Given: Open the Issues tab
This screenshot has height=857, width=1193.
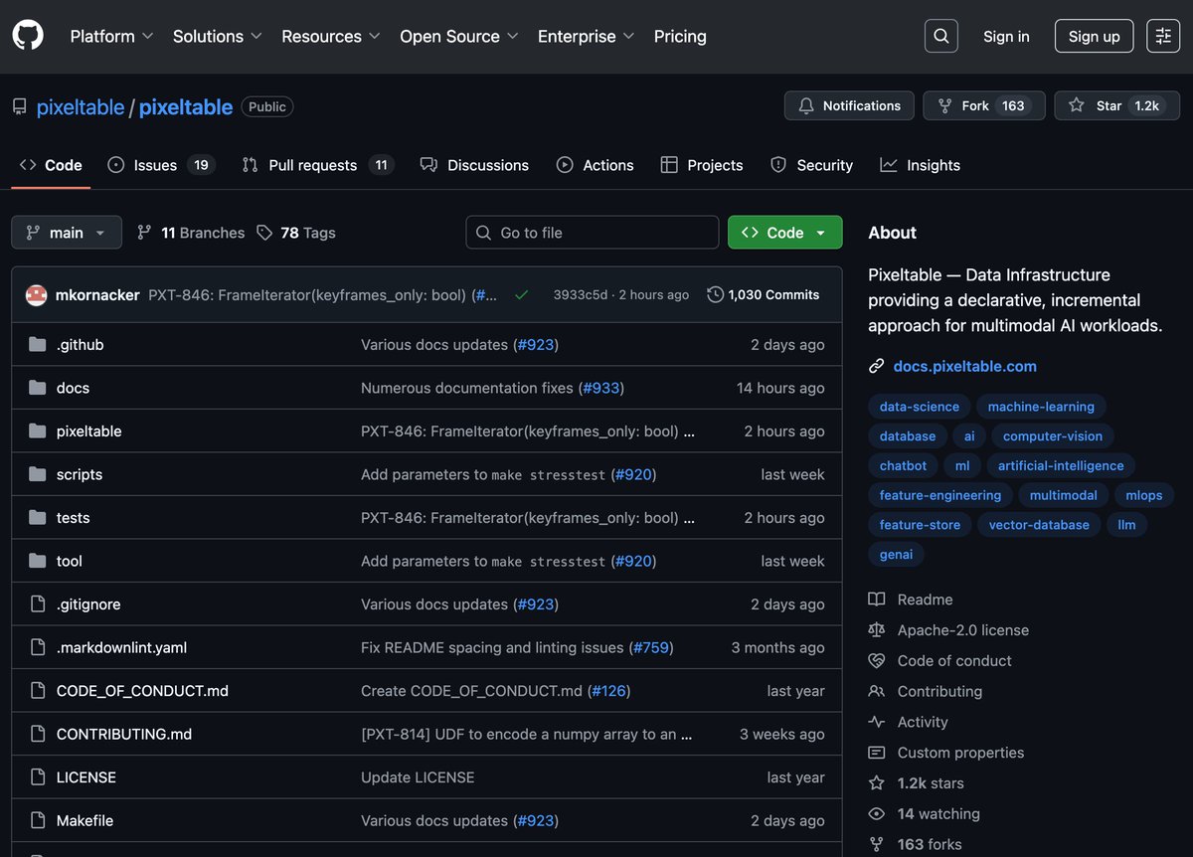Looking at the screenshot, I should click(x=161, y=165).
